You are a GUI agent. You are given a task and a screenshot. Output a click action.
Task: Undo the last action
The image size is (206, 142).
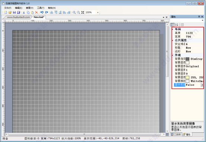(42, 12)
